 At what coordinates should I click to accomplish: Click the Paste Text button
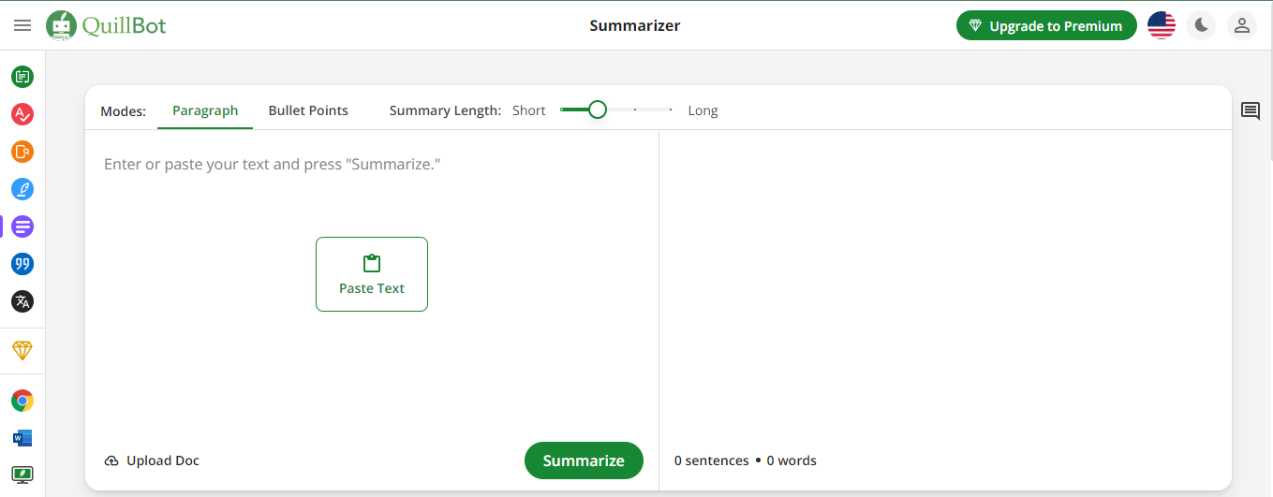tap(372, 274)
